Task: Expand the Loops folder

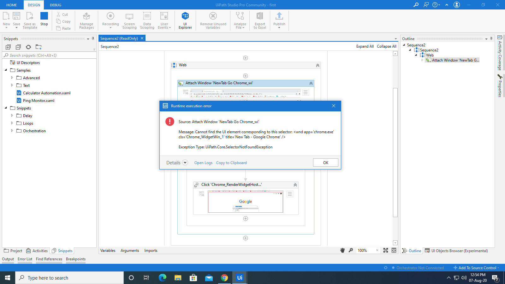Action: click(12, 123)
